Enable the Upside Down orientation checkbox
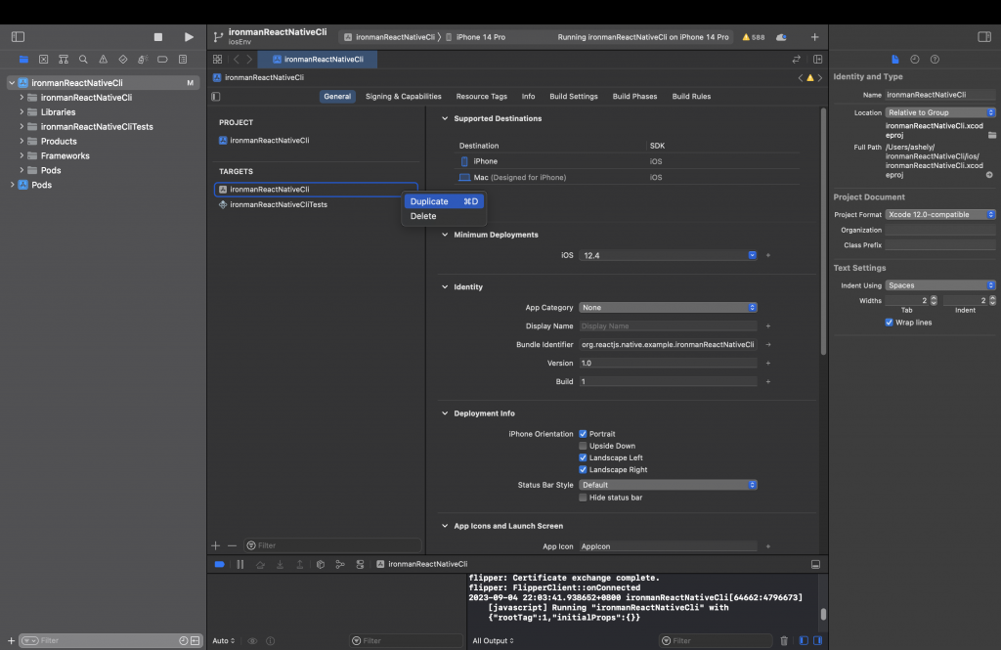 pyautogui.click(x=584, y=446)
